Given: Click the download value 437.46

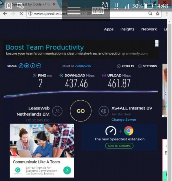Looking at the screenshot, I should point(77,83).
